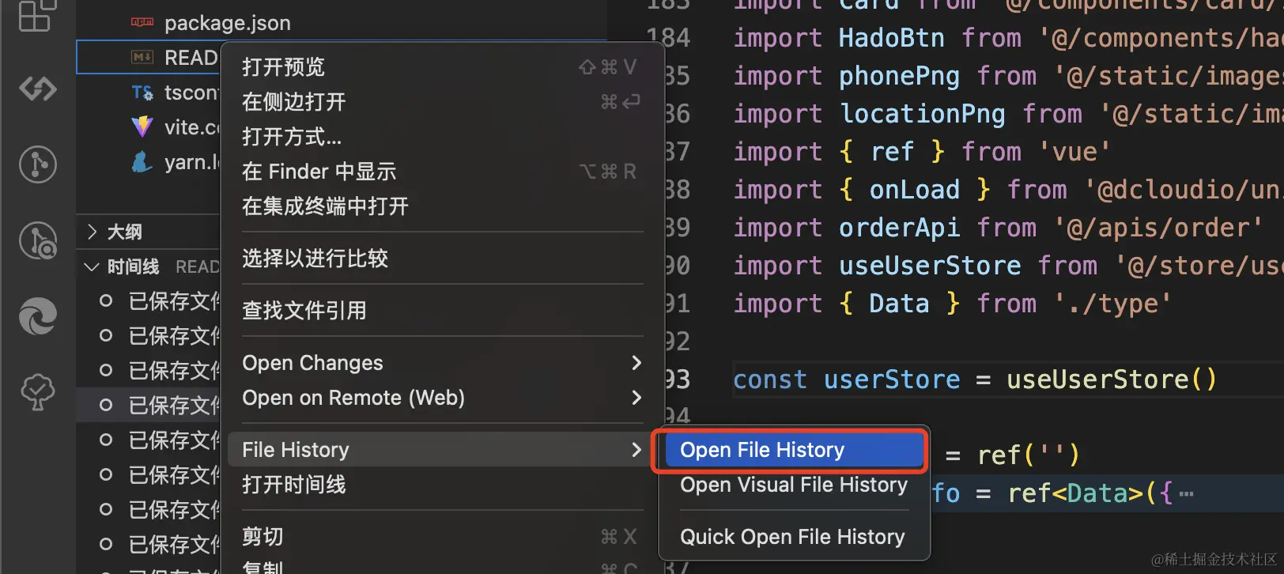Click the onLoad import identifier
The width and height of the screenshot is (1284, 574).
point(914,190)
